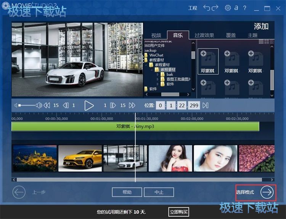Open help with the question mark icon

click(x=244, y=8)
